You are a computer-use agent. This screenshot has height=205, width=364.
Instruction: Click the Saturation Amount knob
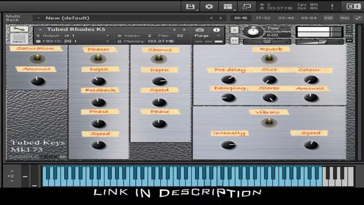[38, 81]
